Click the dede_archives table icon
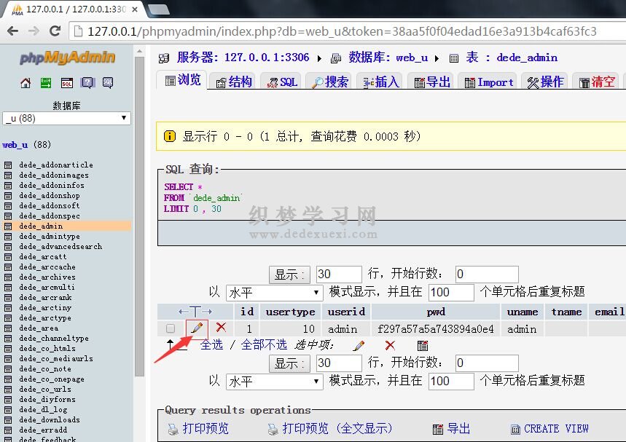Image resolution: width=626 pixels, height=442 pixels. [x=7, y=277]
